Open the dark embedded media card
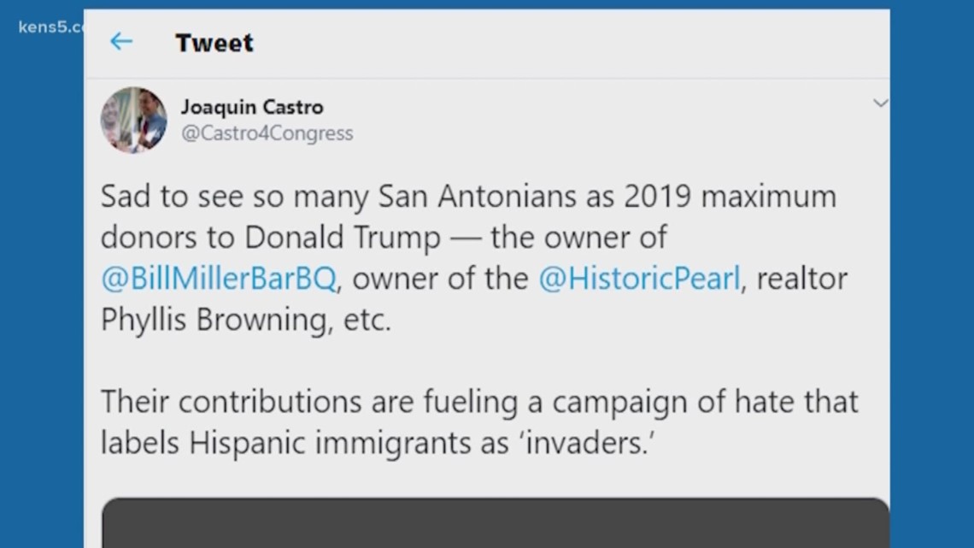974x548 pixels. (x=495, y=522)
